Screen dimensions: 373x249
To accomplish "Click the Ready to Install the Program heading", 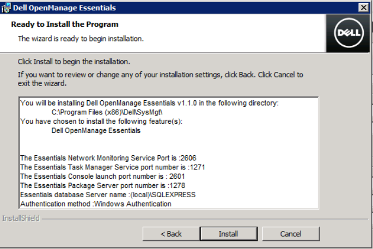I will click(65, 25).
